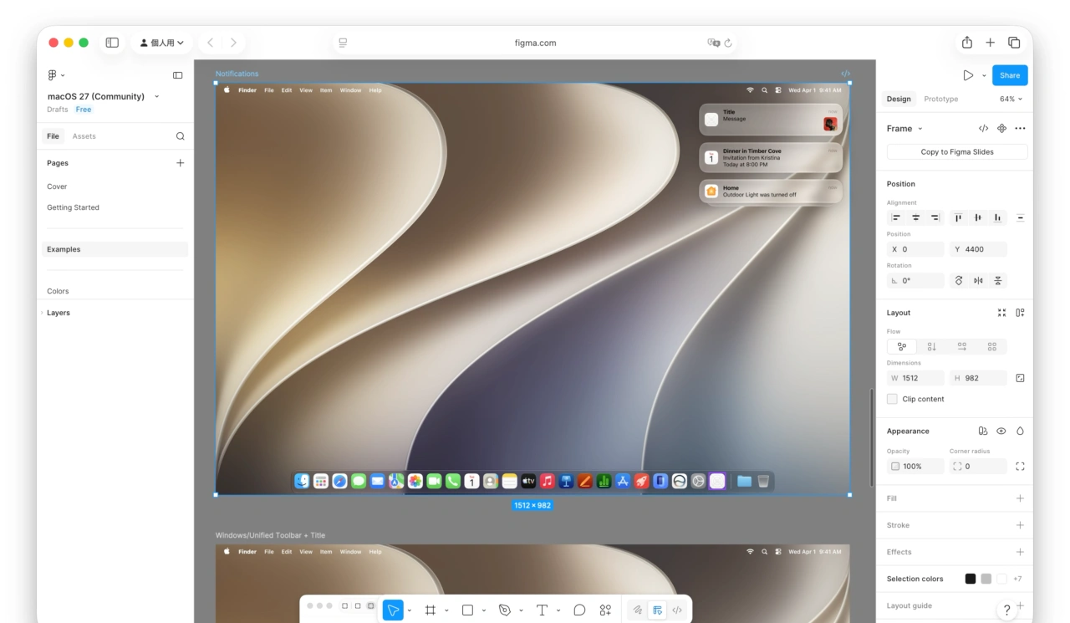Open Pen tool variants dropdown arrow
The image size is (1070, 623).
click(x=521, y=610)
